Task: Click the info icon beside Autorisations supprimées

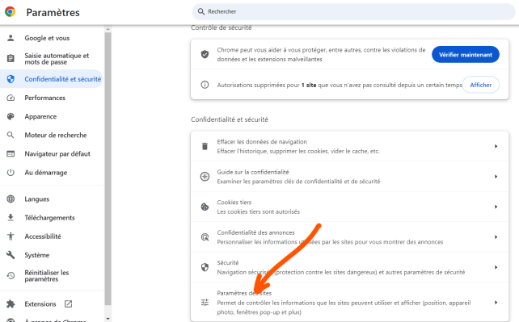Action: coord(205,85)
